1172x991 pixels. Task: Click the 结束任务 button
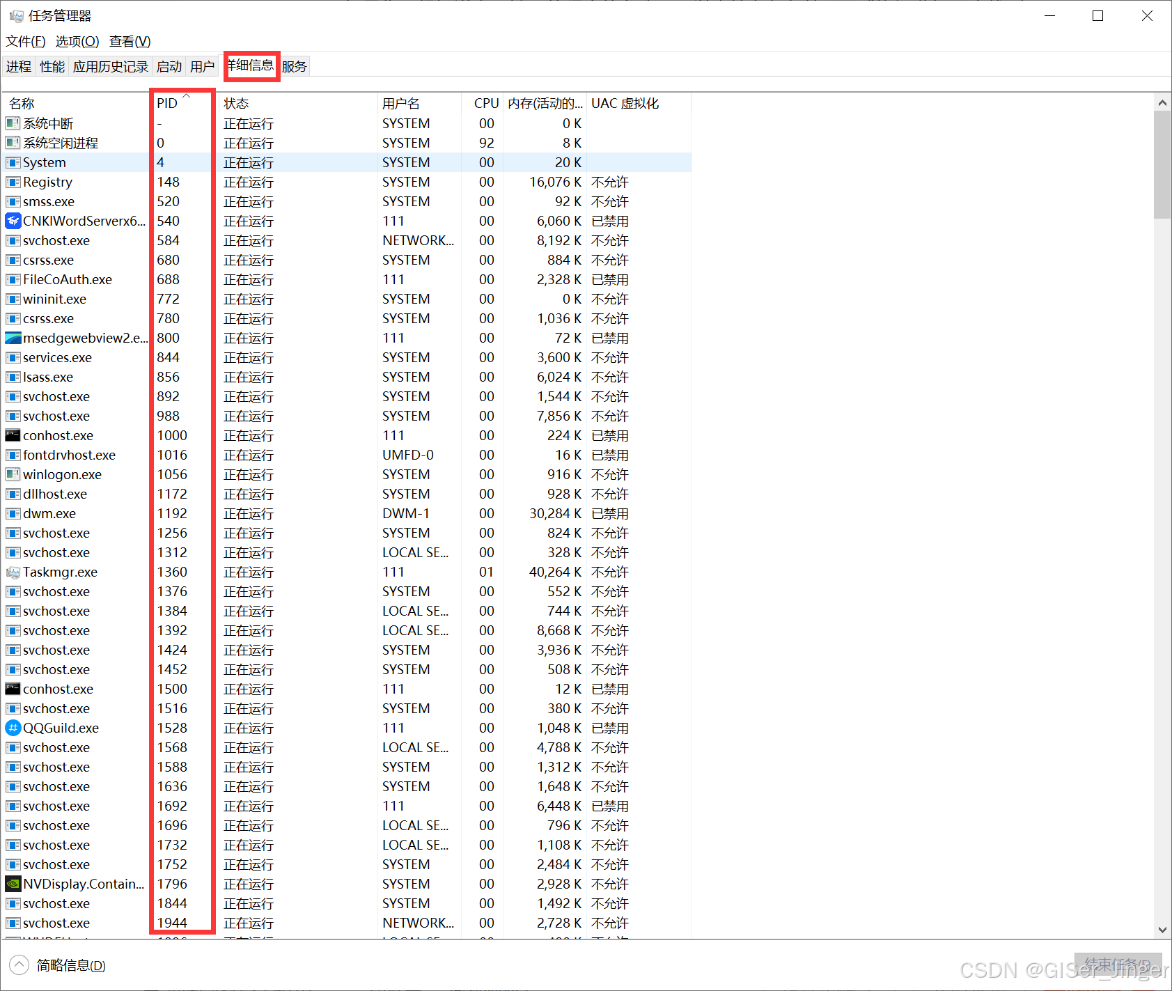1118,965
